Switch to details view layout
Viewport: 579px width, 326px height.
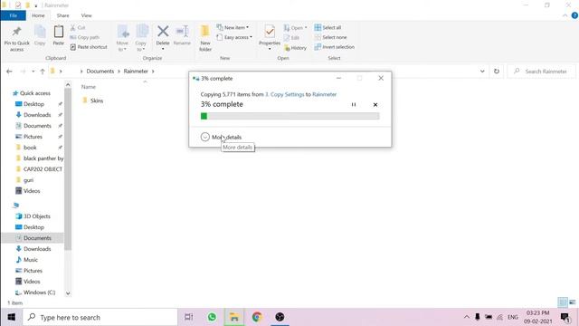pos(563,302)
